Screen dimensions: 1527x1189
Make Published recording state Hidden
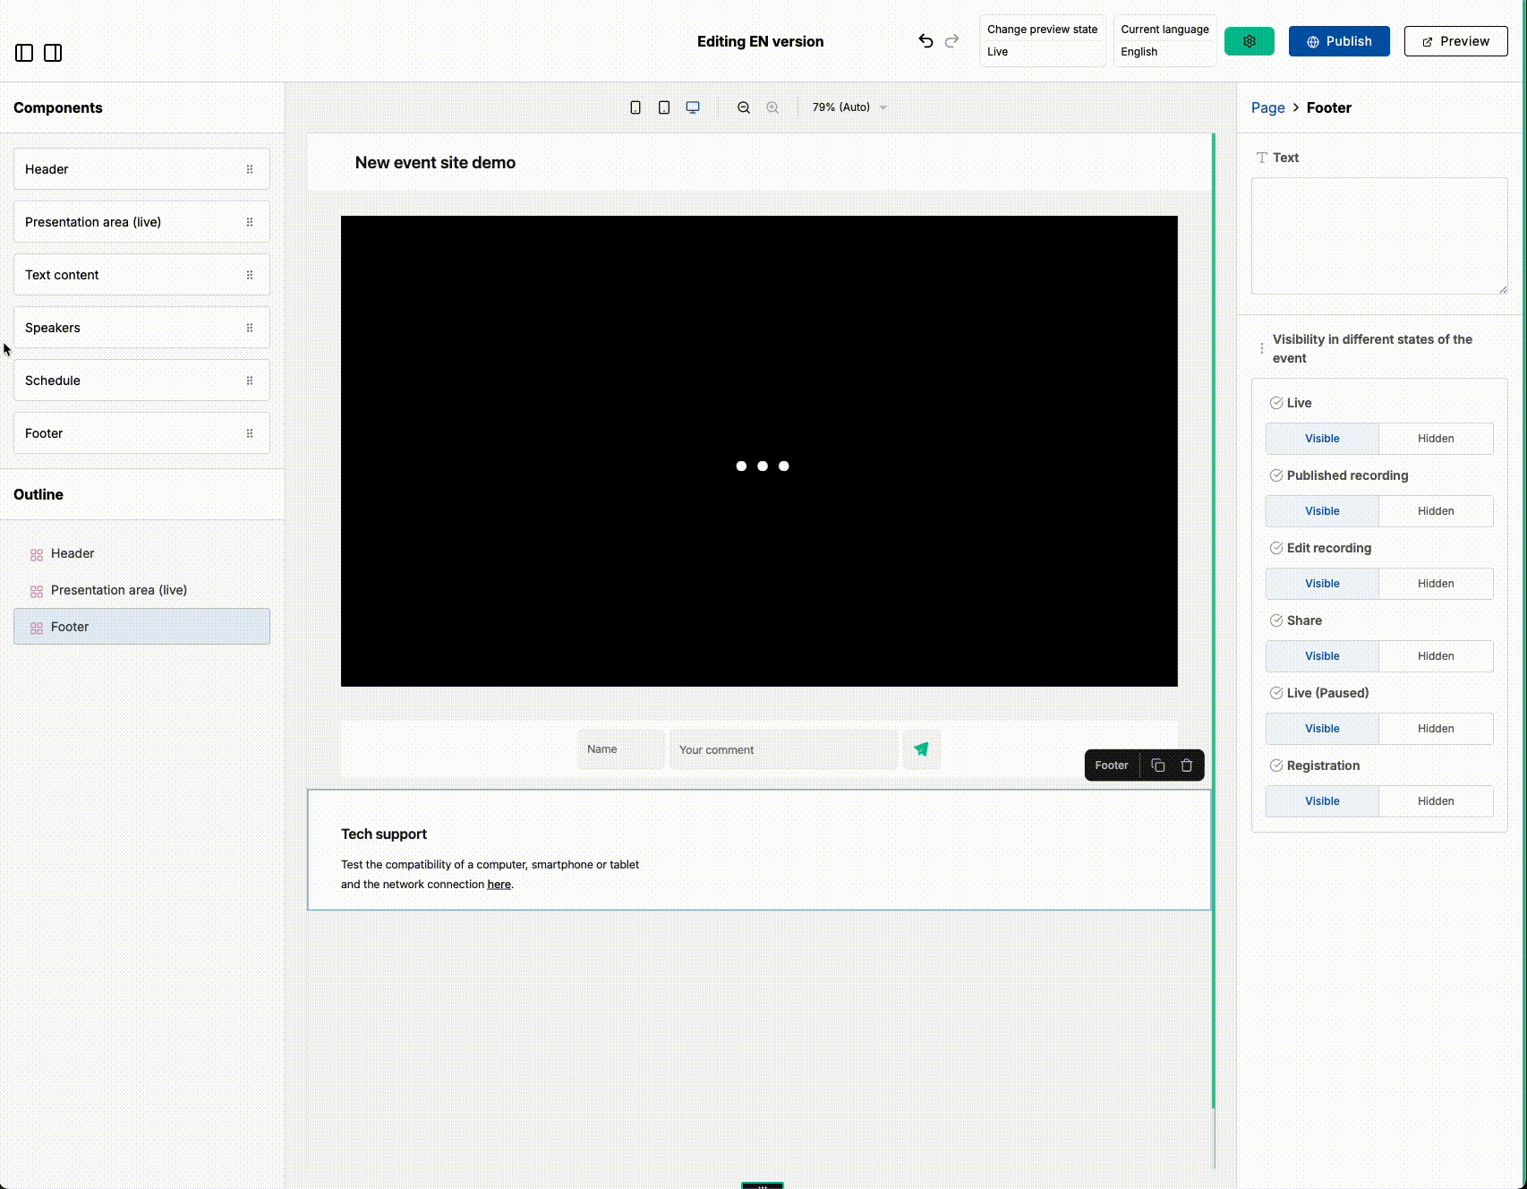click(1436, 511)
